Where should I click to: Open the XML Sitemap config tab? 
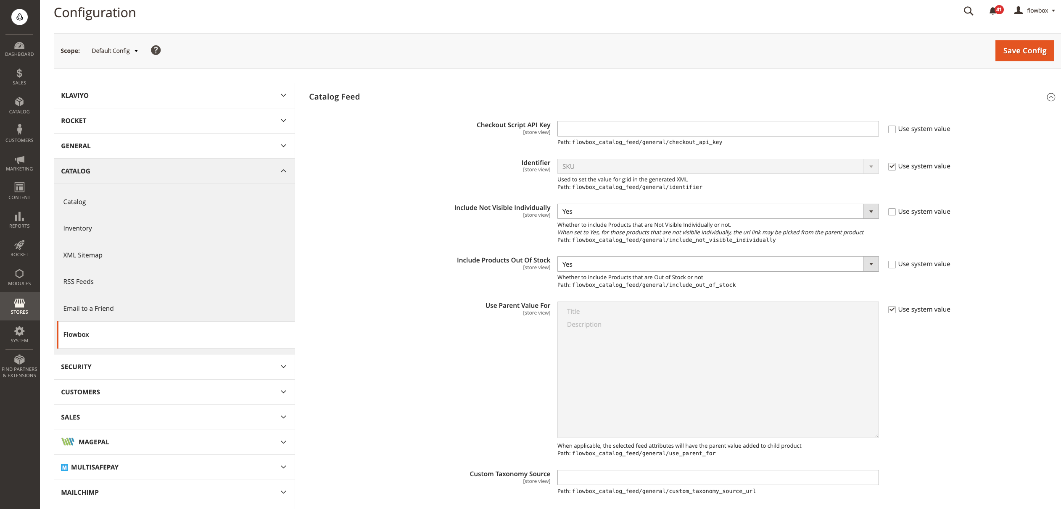(82, 255)
